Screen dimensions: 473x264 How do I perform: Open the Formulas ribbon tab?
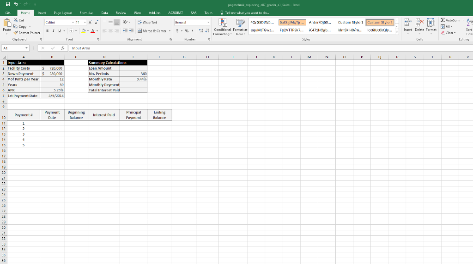(x=87, y=14)
